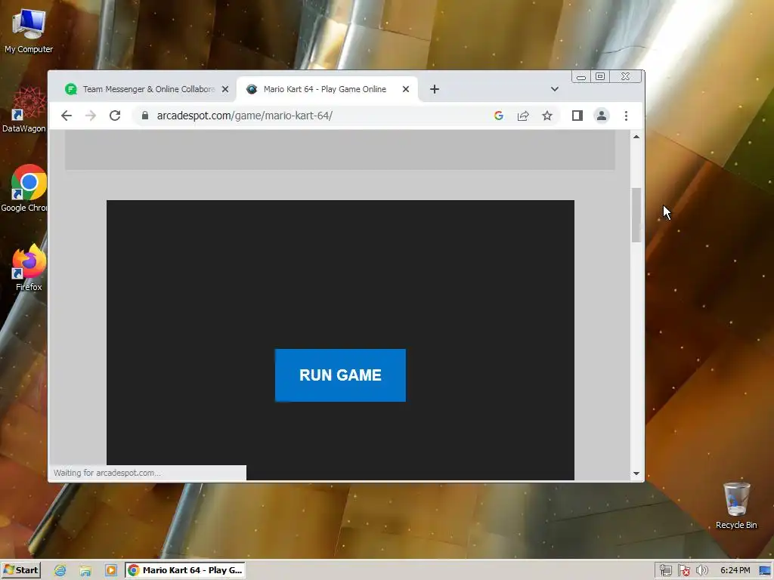Click the RUN GAME button
The height and width of the screenshot is (580, 774).
click(x=340, y=375)
